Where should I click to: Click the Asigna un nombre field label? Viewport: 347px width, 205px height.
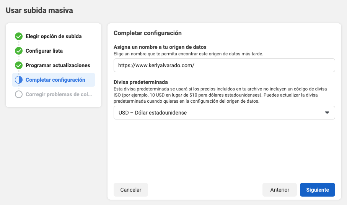tap(160, 47)
